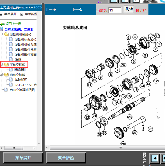165x166 pixels.
Task: Click the page icon next to 自动变速器油路图
Action: (x=6, y=90)
